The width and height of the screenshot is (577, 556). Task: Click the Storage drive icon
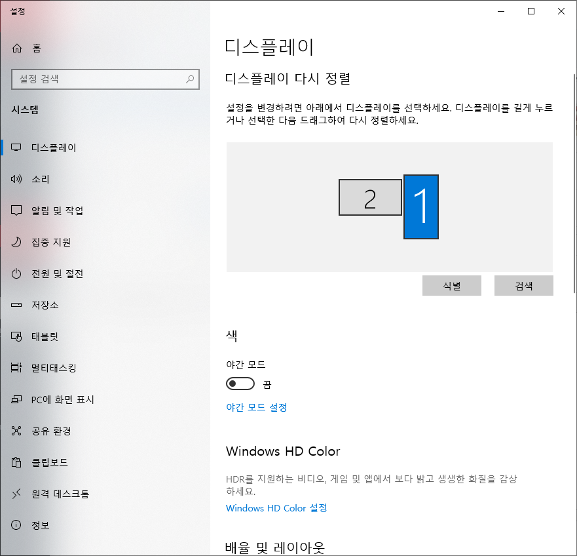pos(17,305)
